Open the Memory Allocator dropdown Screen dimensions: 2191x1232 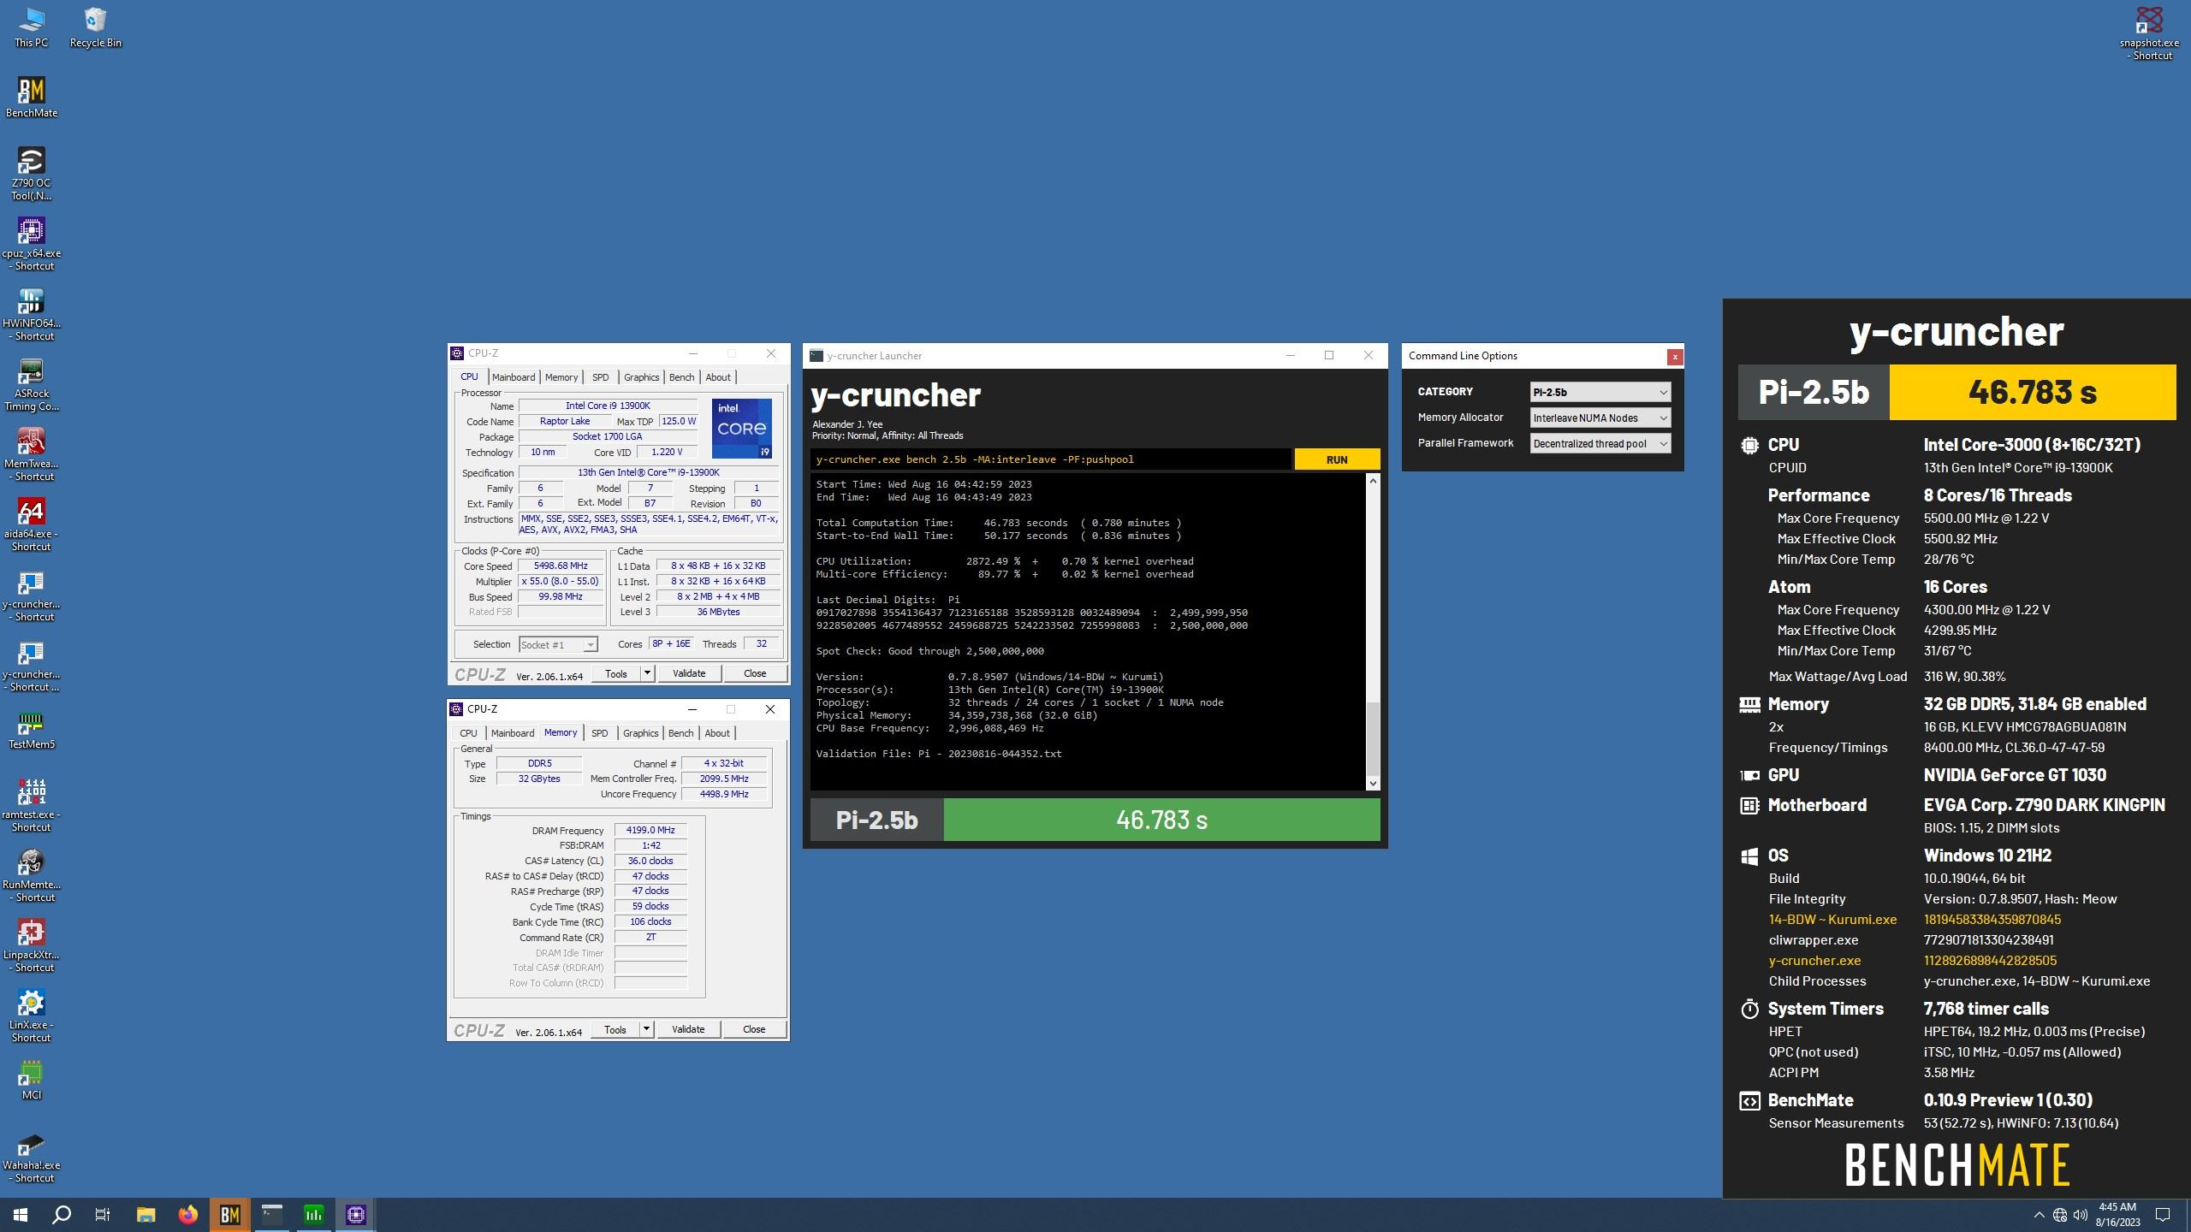1600,418
